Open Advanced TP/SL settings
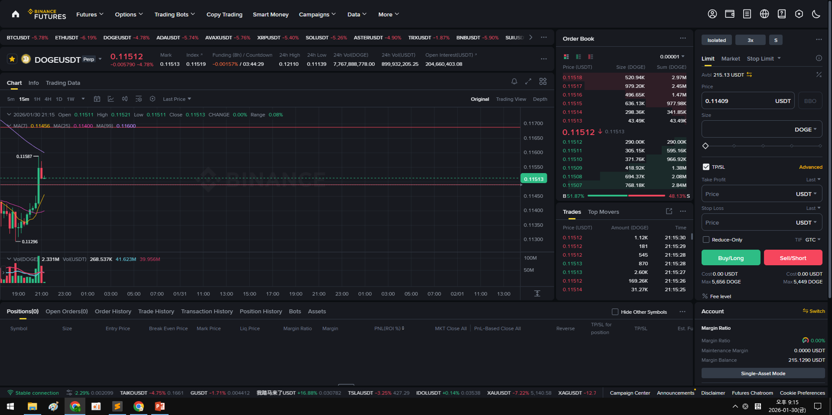The width and height of the screenshot is (832, 415). point(811,167)
